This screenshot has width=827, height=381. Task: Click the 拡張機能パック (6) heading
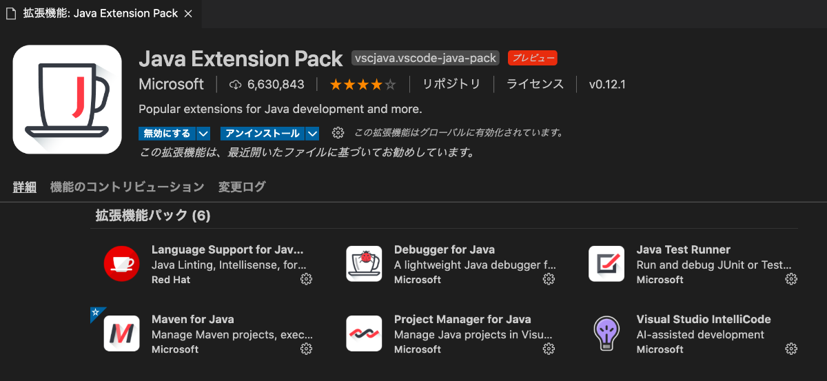coord(153,216)
